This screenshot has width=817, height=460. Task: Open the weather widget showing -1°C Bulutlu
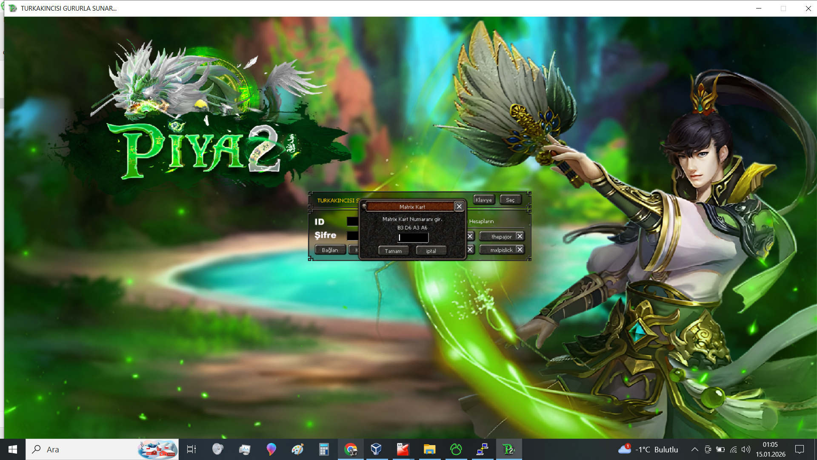point(648,449)
